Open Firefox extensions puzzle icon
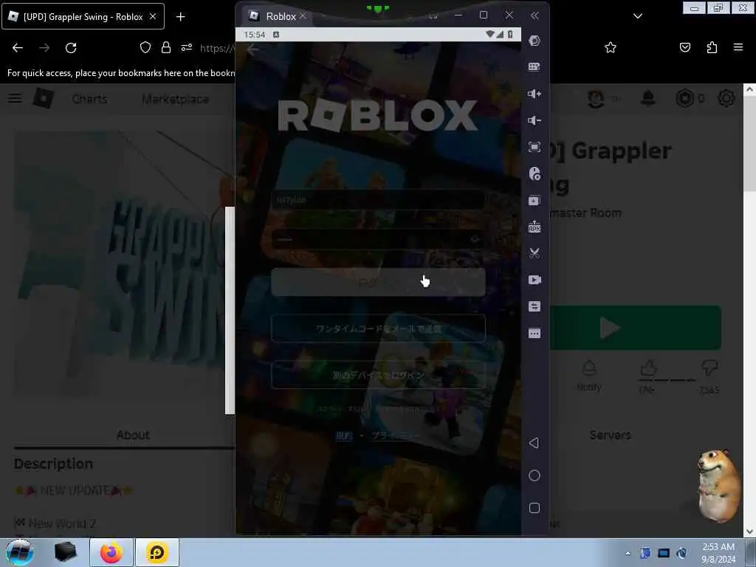 coord(712,47)
